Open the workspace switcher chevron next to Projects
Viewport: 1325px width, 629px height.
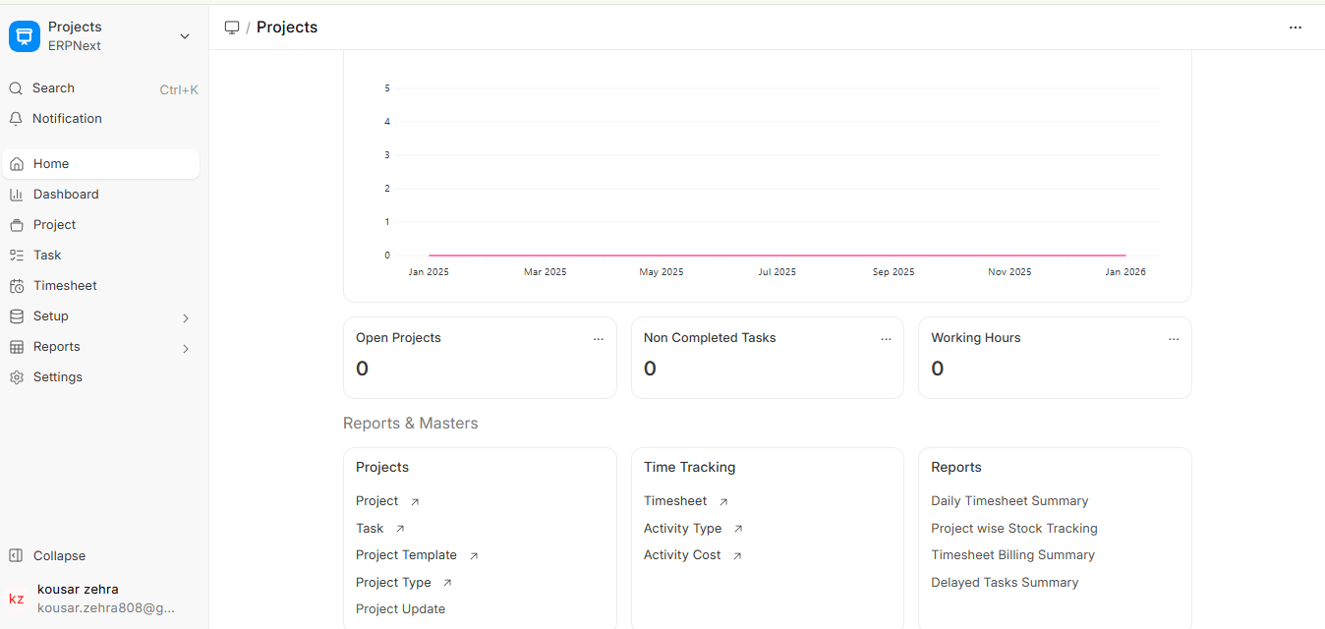[185, 36]
